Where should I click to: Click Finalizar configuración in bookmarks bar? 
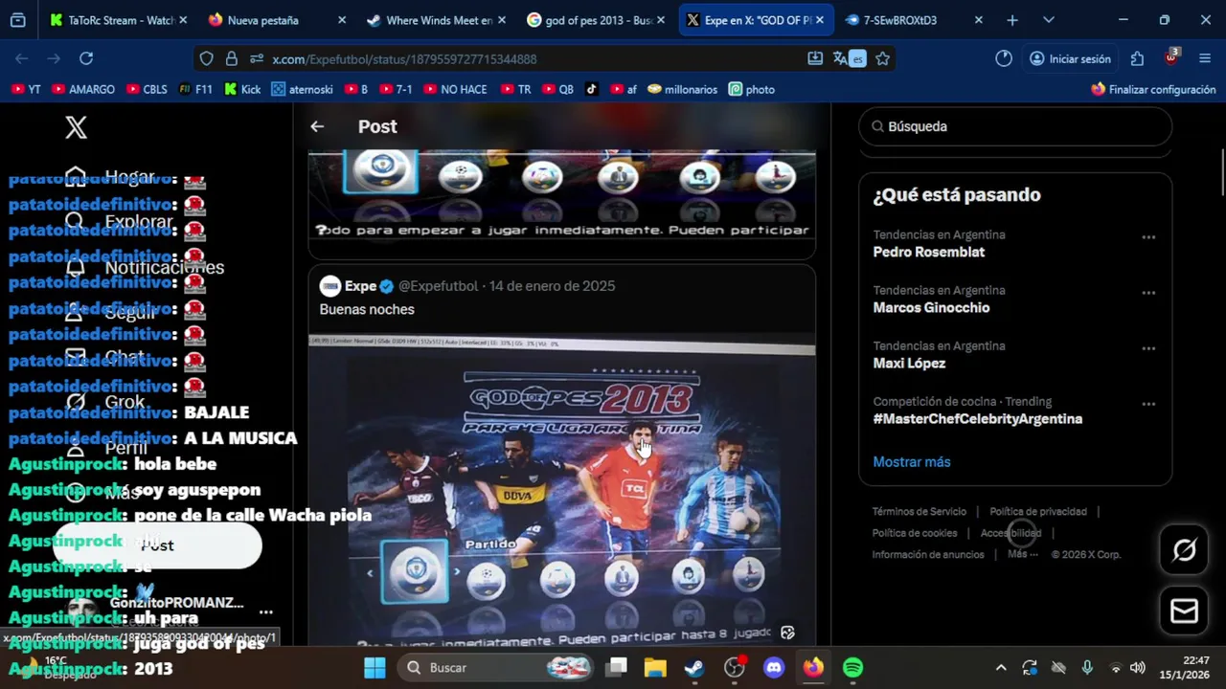click(1153, 89)
